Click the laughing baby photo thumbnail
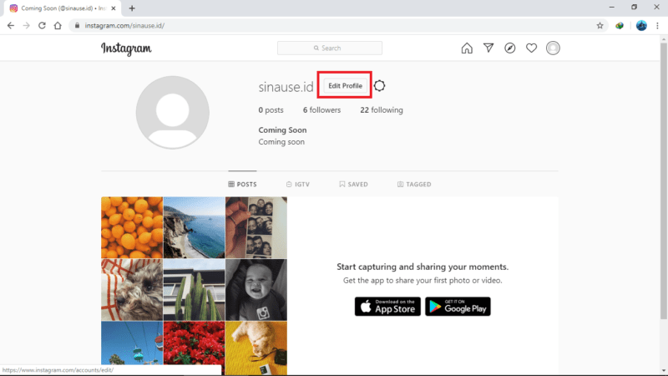The image size is (668, 376). click(256, 289)
